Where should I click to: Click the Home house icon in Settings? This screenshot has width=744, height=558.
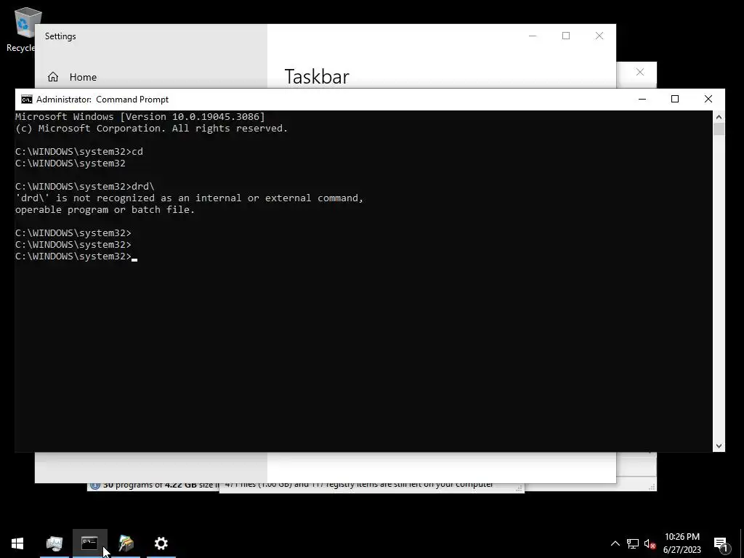tap(53, 77)
